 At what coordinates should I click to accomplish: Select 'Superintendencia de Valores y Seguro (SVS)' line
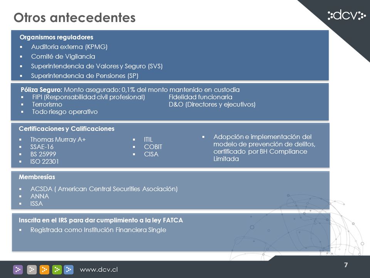pyautogui.click(x=97, y=66)
